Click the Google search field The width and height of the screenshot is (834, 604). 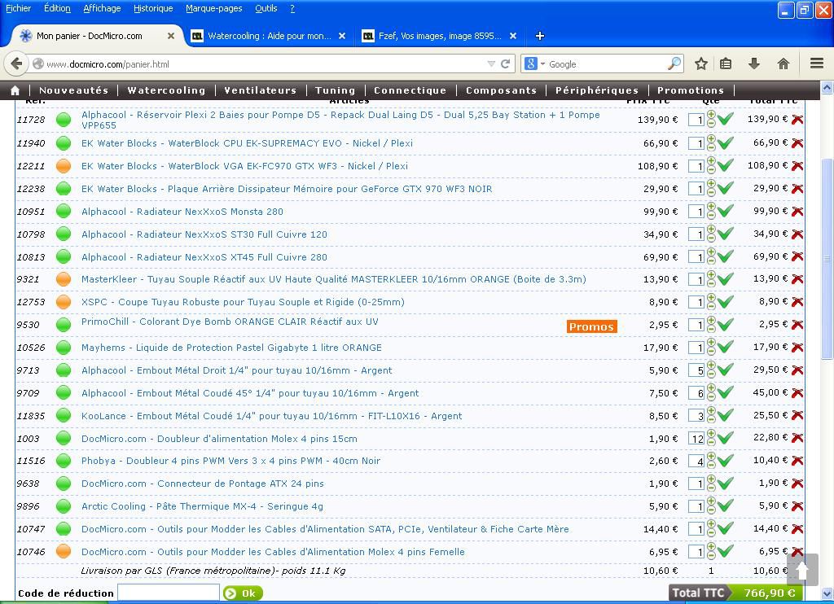click(x=606, y=63)
